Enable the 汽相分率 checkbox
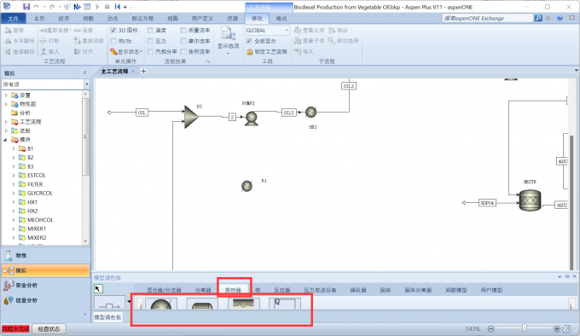Viewport: 580px width, 336px height. tap(150, 52)
